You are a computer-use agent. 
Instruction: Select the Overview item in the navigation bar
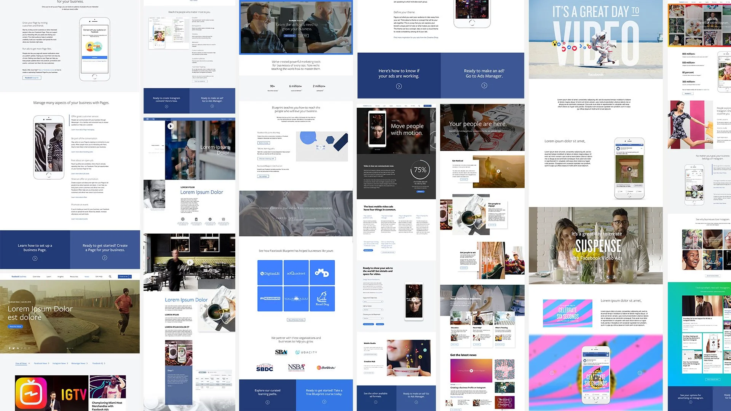pos(36,277)
